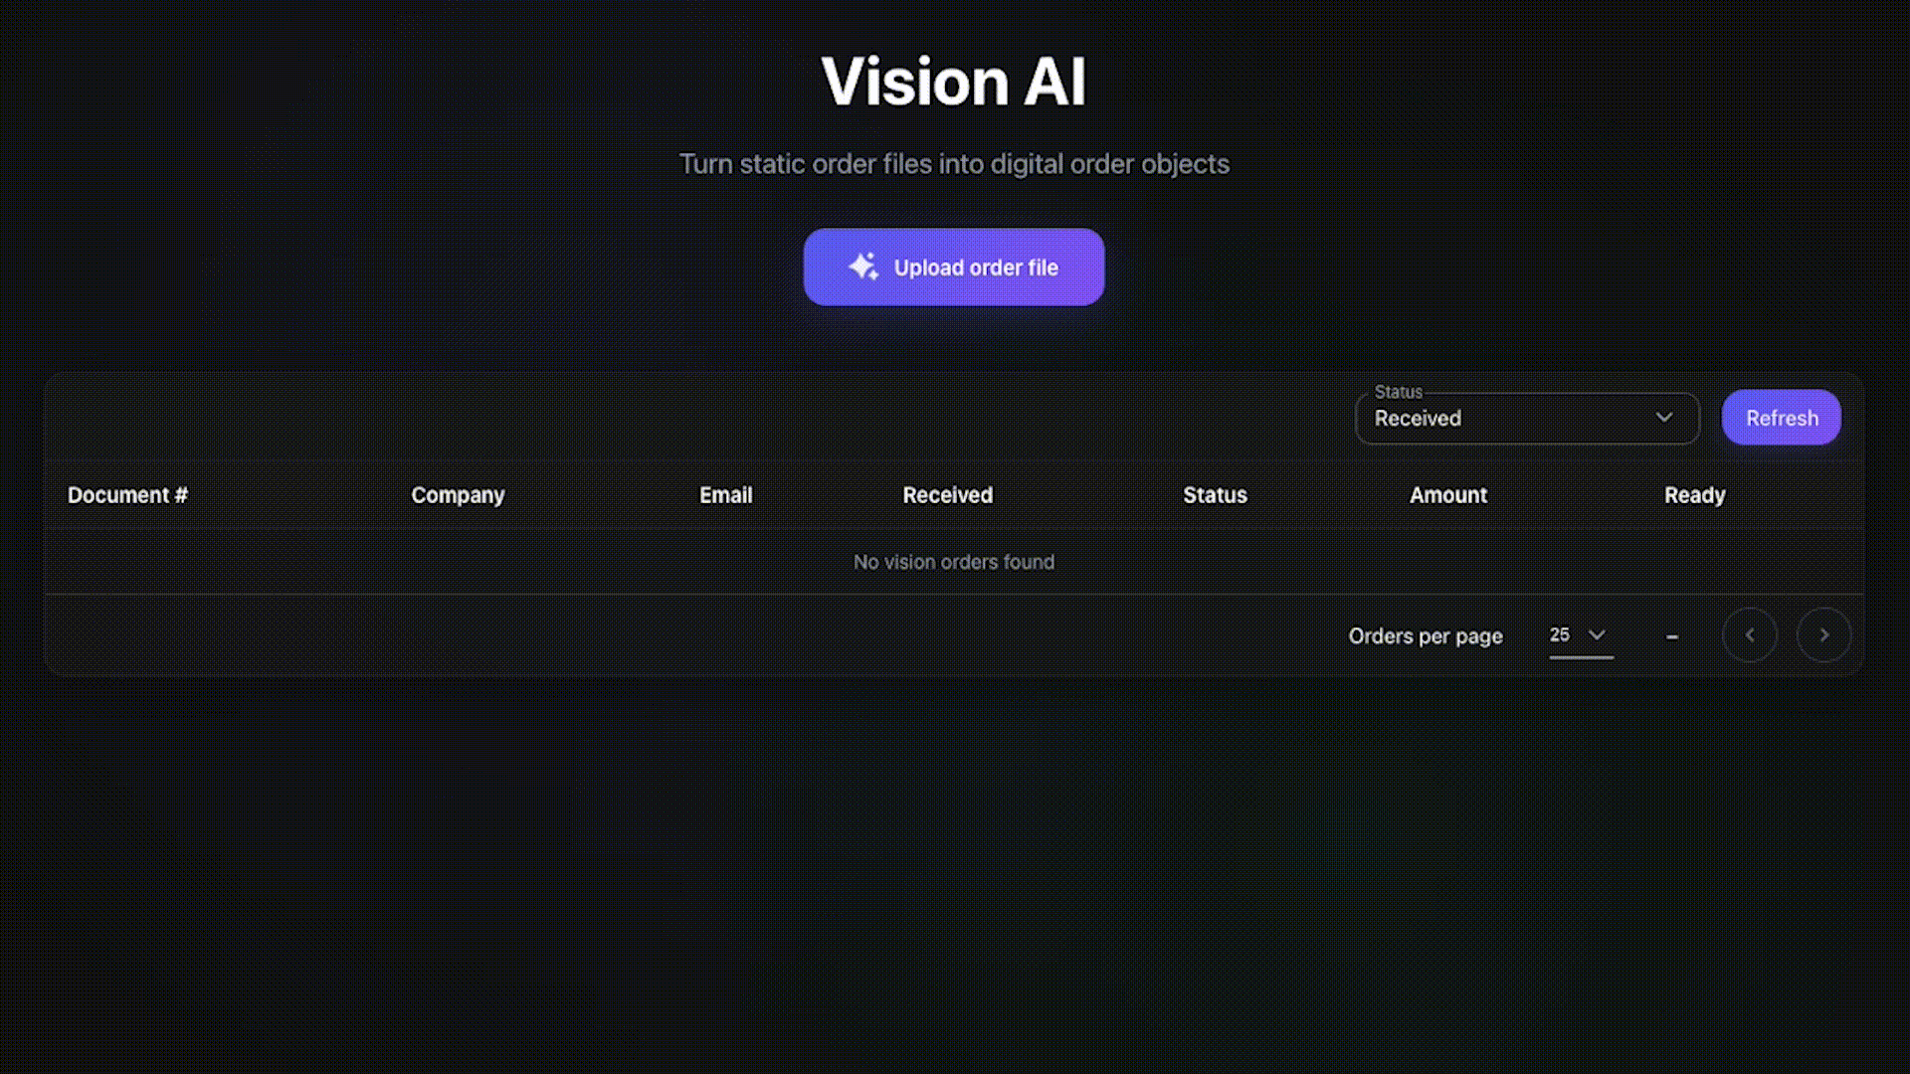This screenshot has height=1074, width=1910.
Task: Sort by the Document # column
Action: [x=127, y=494]
